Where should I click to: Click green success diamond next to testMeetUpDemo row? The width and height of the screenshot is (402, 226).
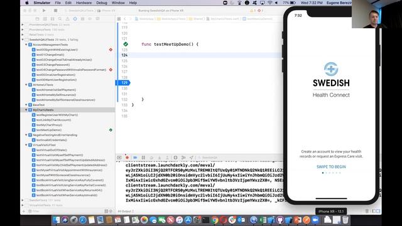pyautogui.click(x=111, y=130)
